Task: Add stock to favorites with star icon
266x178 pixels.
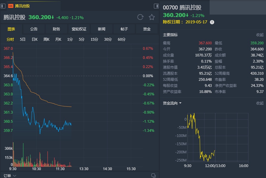Action: [152, 17]
